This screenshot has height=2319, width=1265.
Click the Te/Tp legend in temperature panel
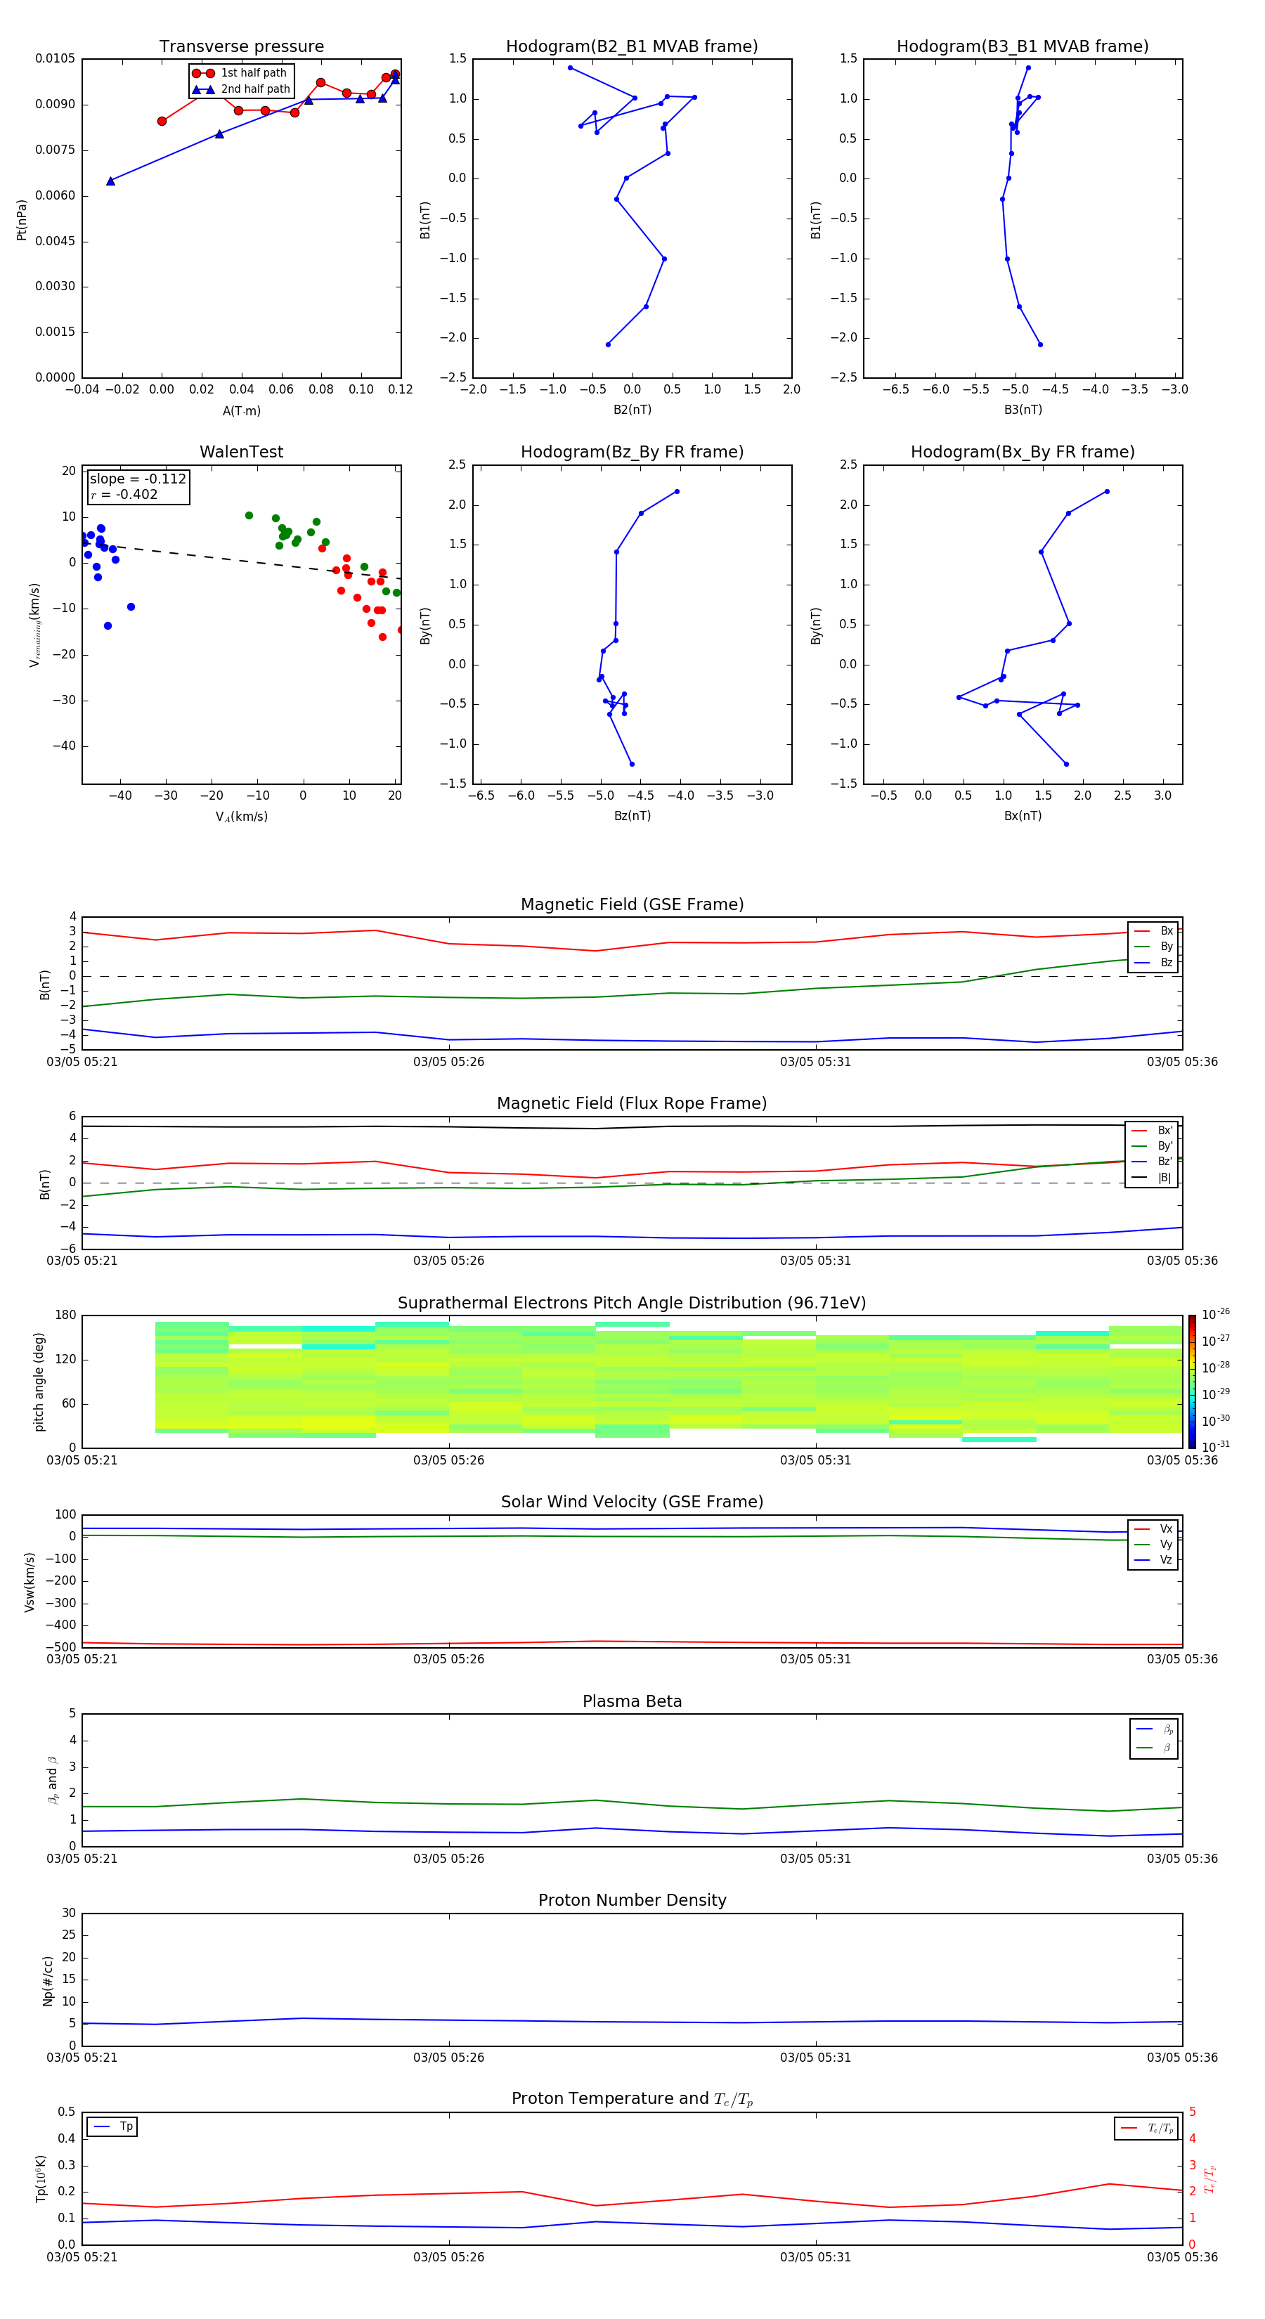coord(1146,2128)
